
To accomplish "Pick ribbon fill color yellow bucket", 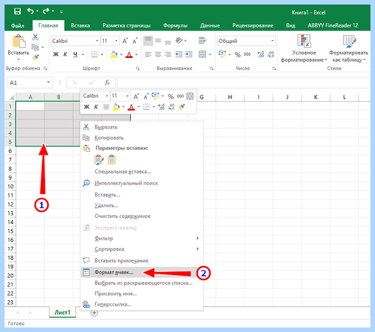I will pos(114,54).
